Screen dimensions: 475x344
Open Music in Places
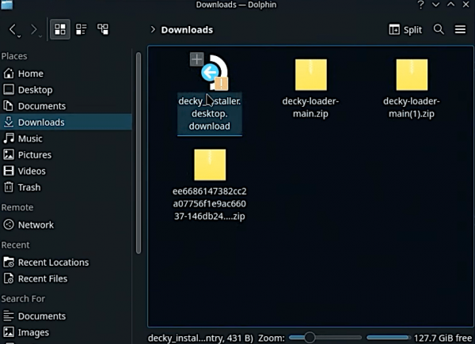click(66, 138)
